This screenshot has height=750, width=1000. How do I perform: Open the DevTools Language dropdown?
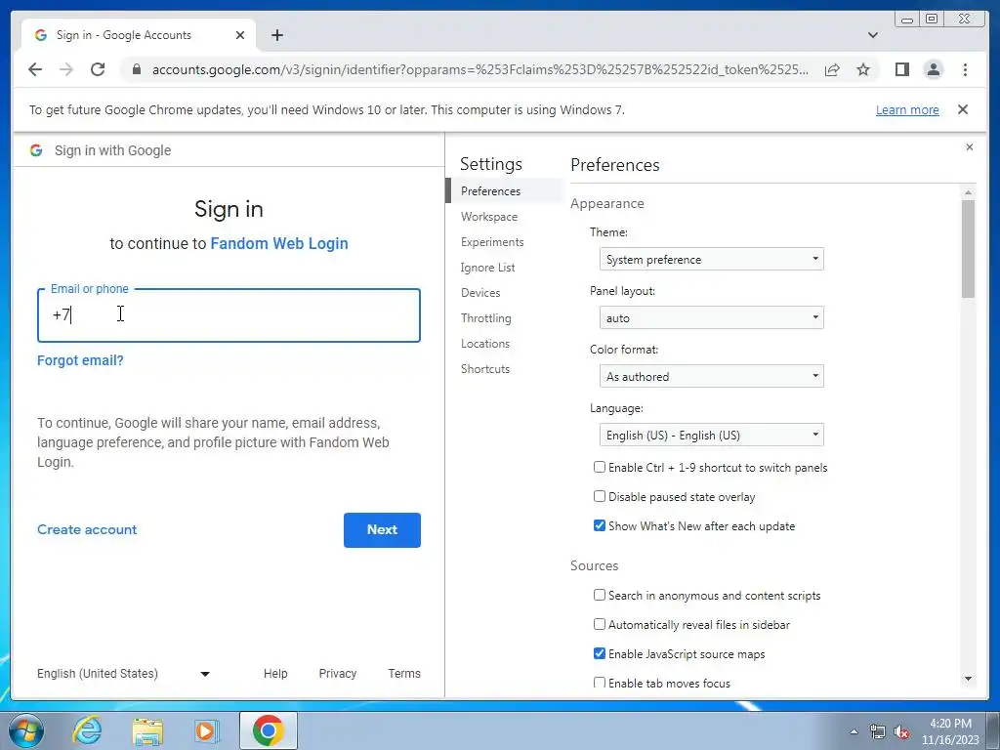(x=711, y=435)
